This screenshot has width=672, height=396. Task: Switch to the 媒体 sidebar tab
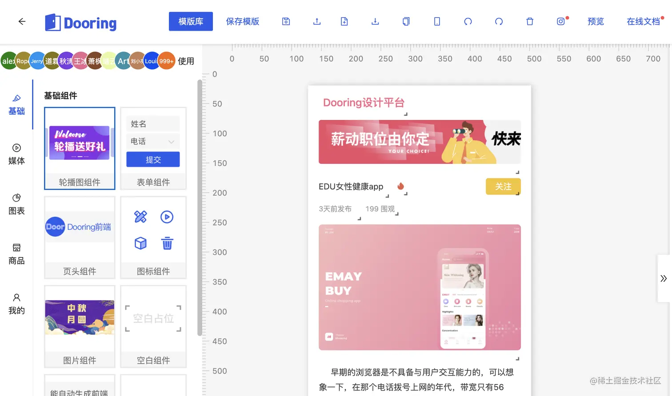pos(16,154)
